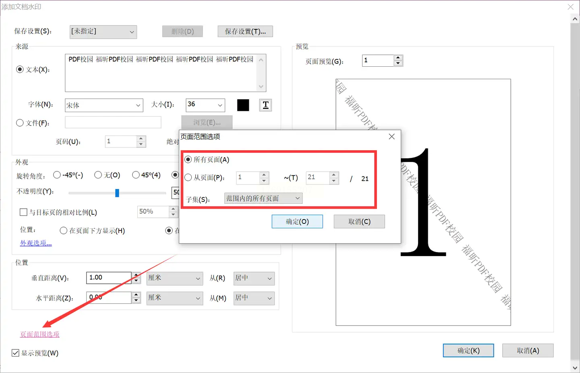Select 所有页面(A) radio button
The height and width of the screenshot is (373, 580).
188,160
